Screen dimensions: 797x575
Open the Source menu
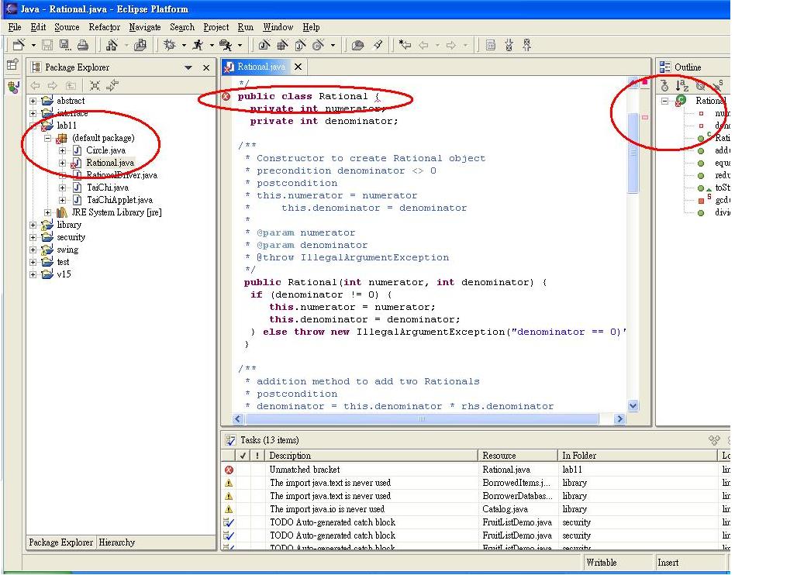pos(67,27)
